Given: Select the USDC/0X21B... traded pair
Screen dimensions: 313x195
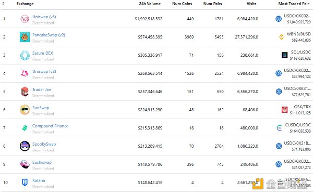Looking at the screenshot, I should (x=297, y=144).
